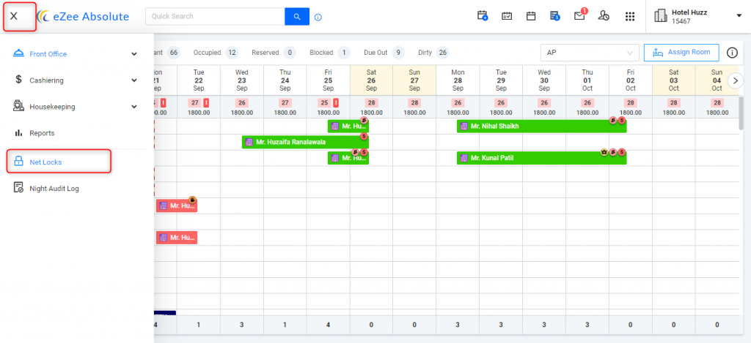This screenshot has width=751, height=343.
Task: Click the room icon on Mr. Kunal Patil bar
Action: point(464,158)
